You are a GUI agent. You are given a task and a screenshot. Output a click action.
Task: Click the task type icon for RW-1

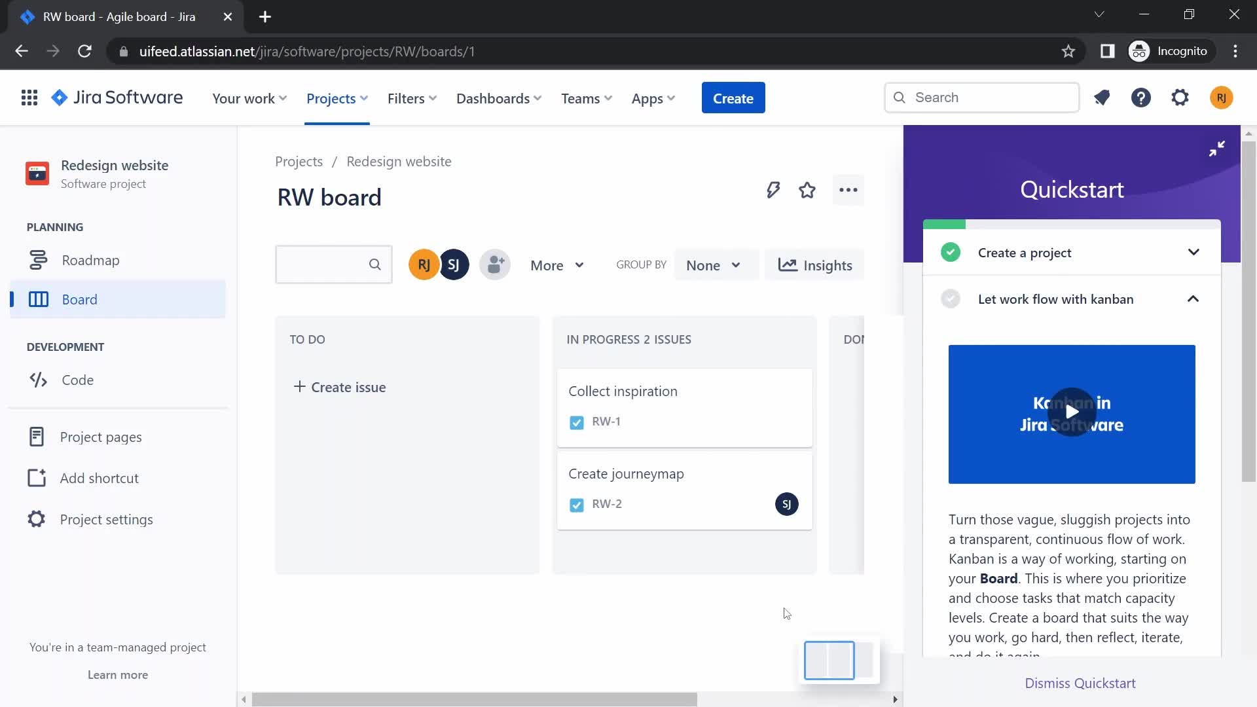[x=577, y=422]
